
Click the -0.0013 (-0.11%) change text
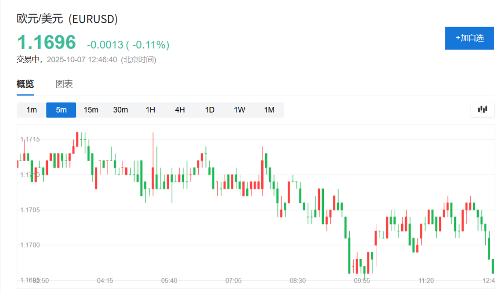[x=128, y=45]
